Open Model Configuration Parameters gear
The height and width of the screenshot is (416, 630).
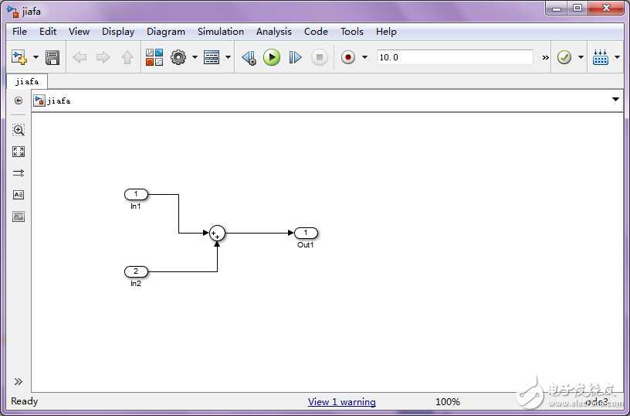pyautogui.click(x=178, y=57)
